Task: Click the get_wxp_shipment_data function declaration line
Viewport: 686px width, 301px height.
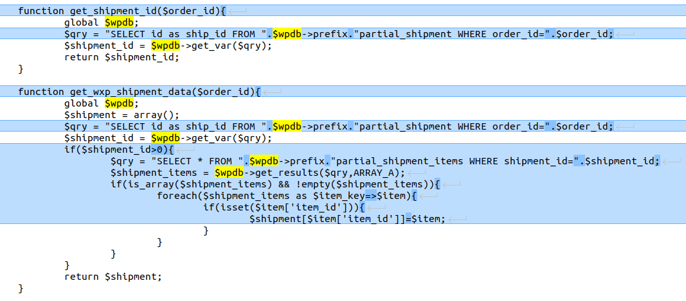Action: 138,92
